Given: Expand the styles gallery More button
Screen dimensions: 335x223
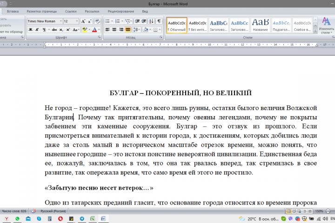Looking at the screenshot, I should point(315,31).
